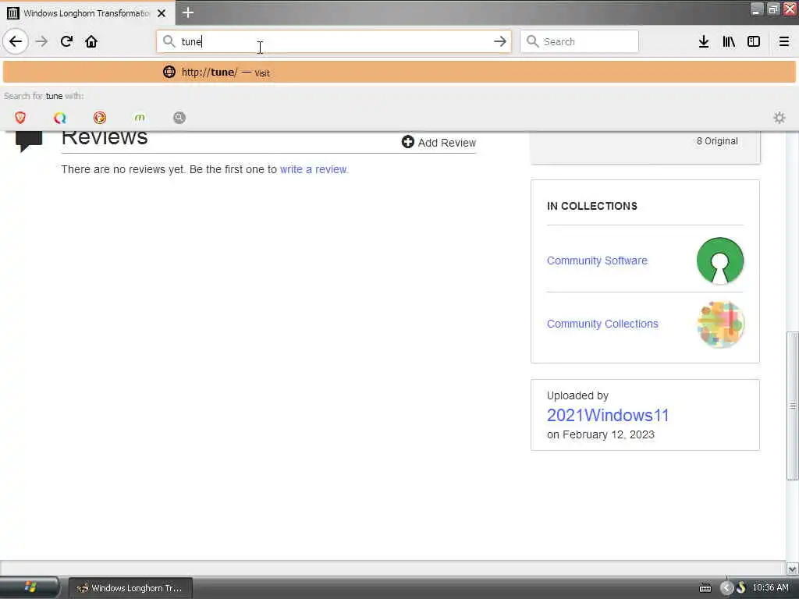Click the IN COLLECTIONS heading
The image size is (799, 599).
click(591, 206)
